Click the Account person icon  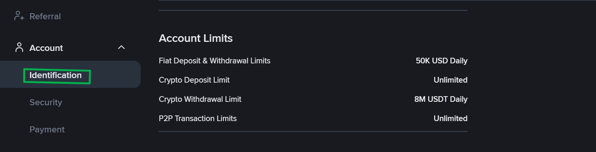point(19,48)
